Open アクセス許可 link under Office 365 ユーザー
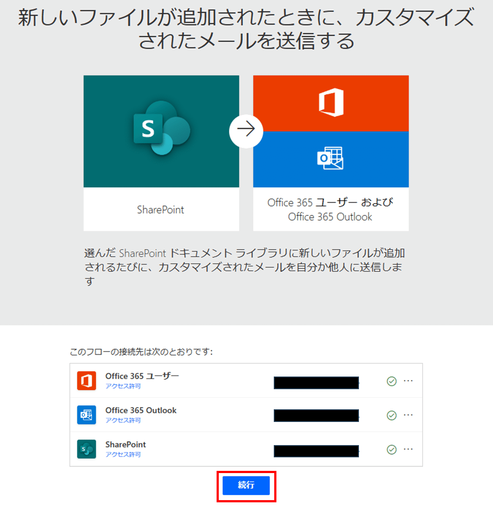493x508 pixels. coord(123,386)
